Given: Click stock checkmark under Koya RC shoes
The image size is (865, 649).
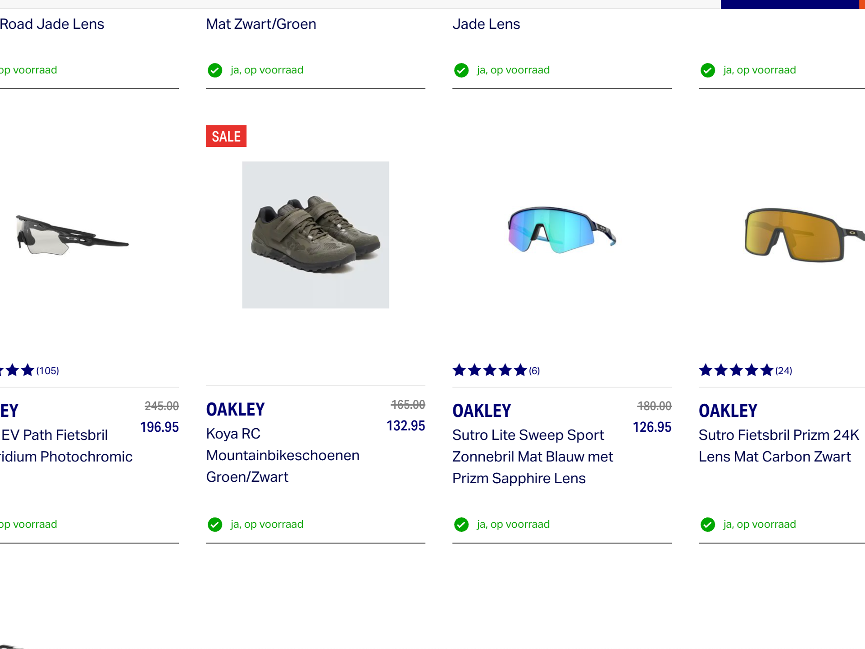Looking at the screenshot, I should 215,525.
